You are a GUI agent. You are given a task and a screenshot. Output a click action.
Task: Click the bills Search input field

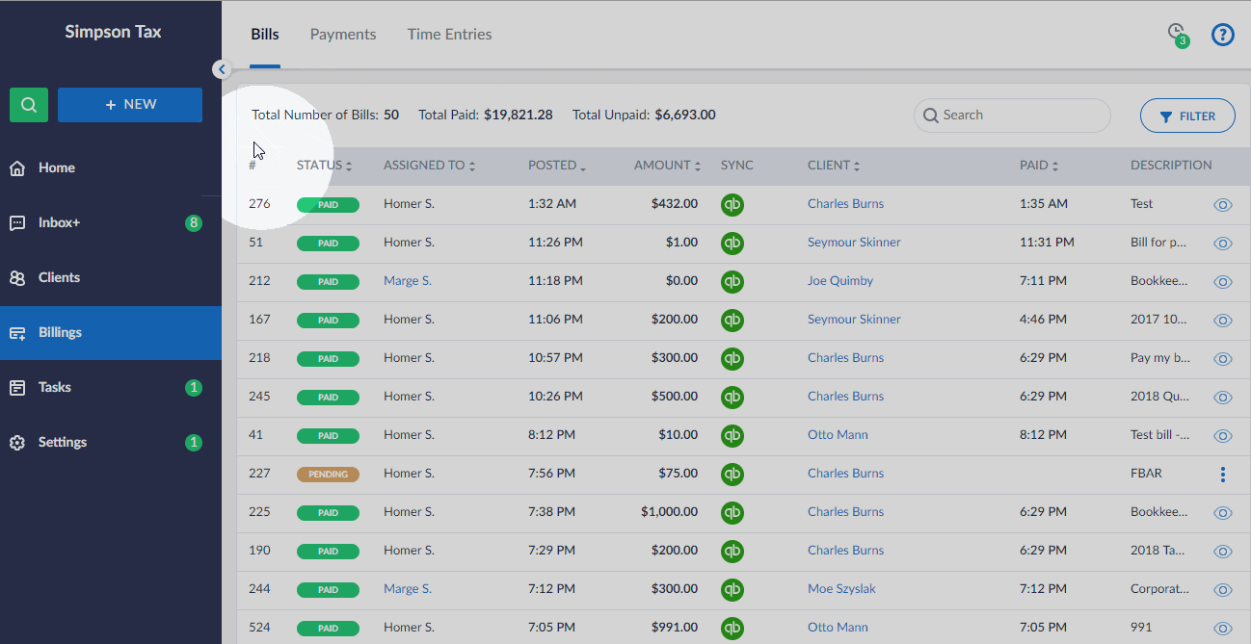[1020, 116]
